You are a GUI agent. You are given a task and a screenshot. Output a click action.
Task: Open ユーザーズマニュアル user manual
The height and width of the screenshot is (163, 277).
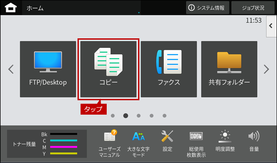click(x=109, y=143)
